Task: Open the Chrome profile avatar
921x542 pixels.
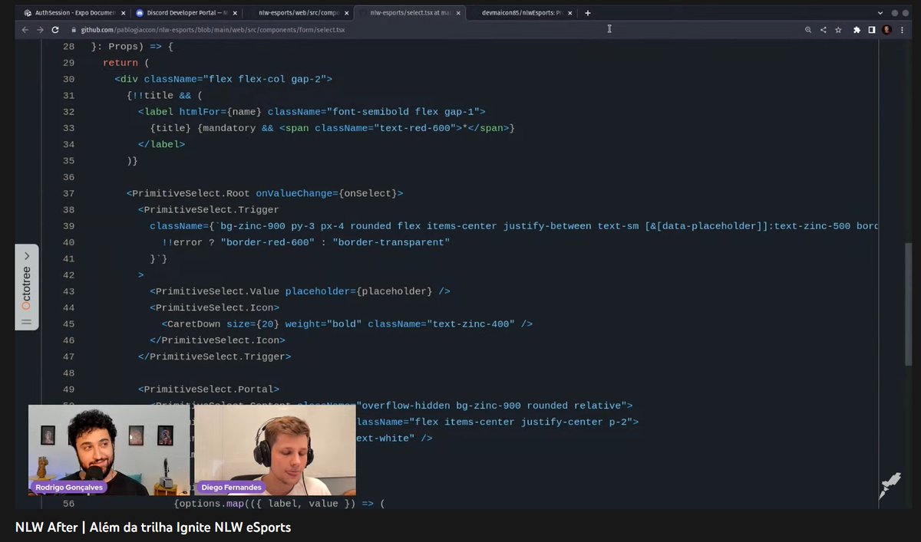Action: coord(886,30)
